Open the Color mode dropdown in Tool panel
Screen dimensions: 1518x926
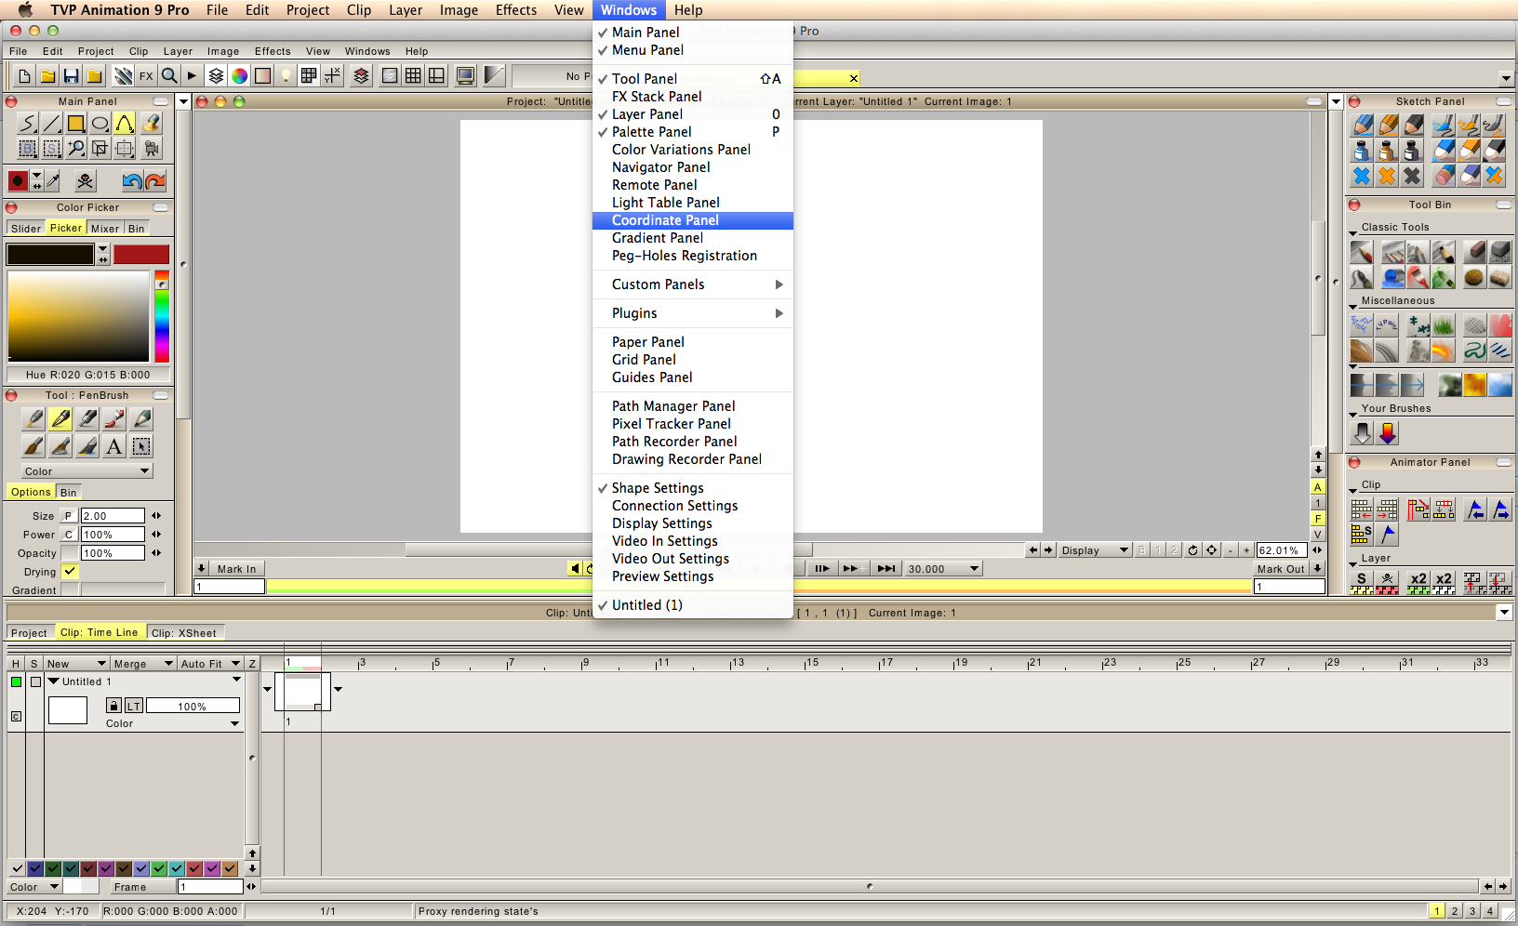[x=87, y=471]
